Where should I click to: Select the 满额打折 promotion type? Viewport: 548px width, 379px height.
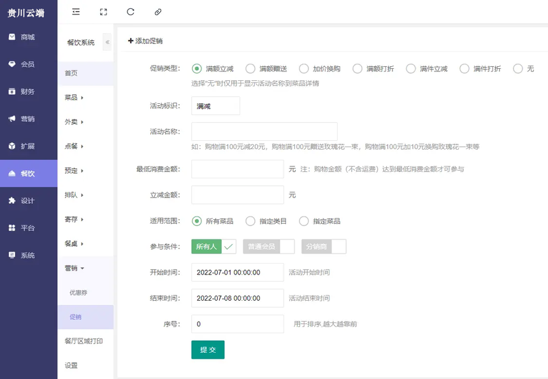tap(357, 68)
